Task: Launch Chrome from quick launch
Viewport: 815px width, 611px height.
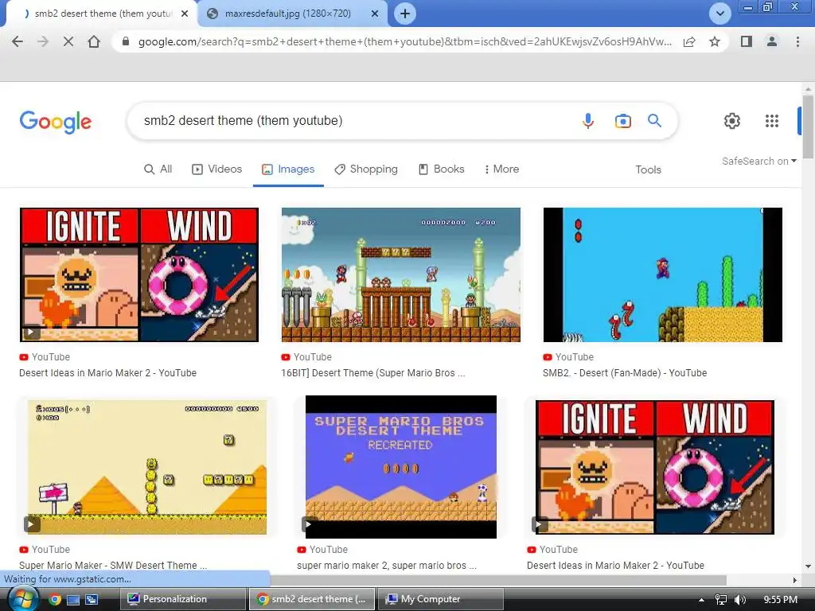Action: 55,600
